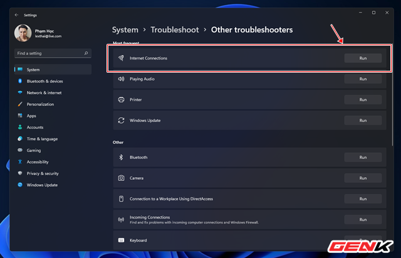
Task: Open Privacy & security settings
Action: point(53,173)
